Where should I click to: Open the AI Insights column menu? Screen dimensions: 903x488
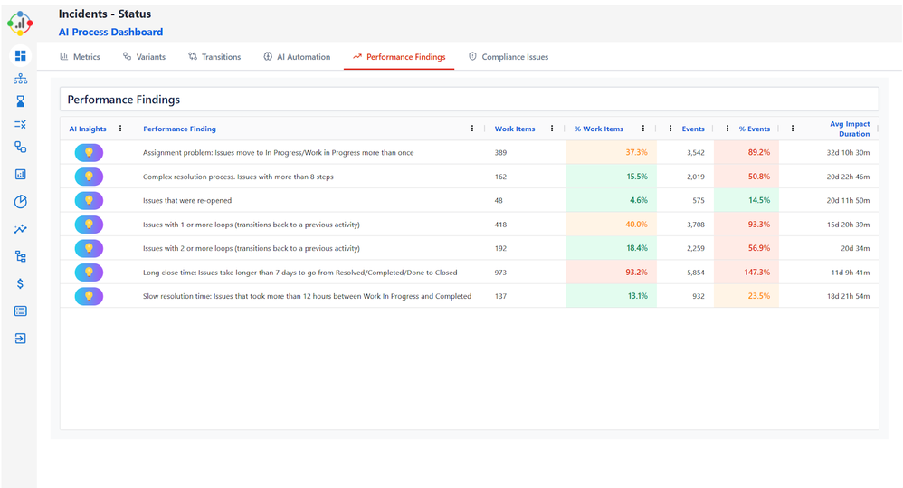(x=120, y=129)
